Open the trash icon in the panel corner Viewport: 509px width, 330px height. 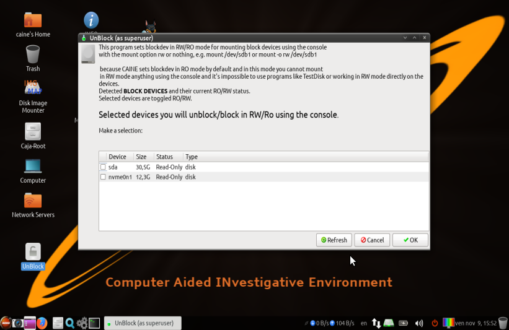coord(503,323)
